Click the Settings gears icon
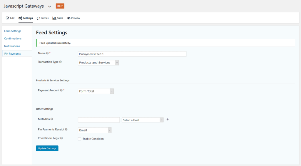 tap(20, 18)
